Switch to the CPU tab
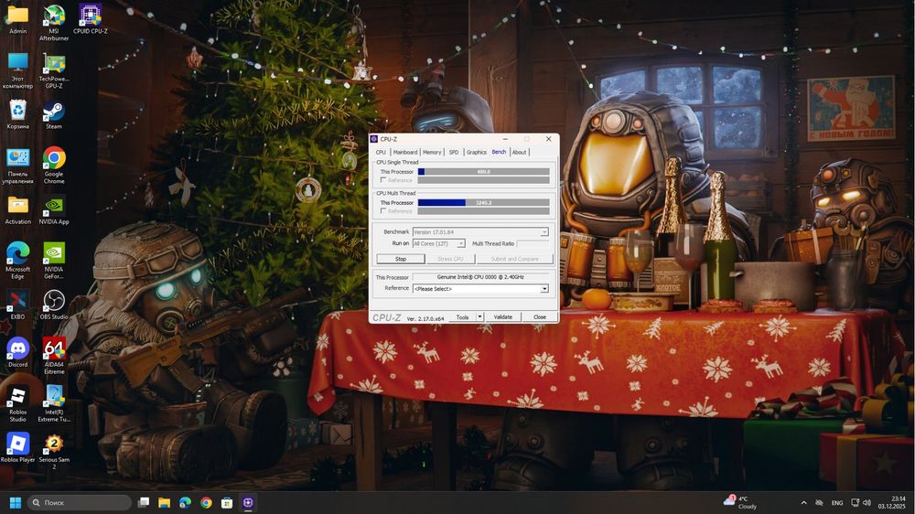 click(x=381, y=152)
